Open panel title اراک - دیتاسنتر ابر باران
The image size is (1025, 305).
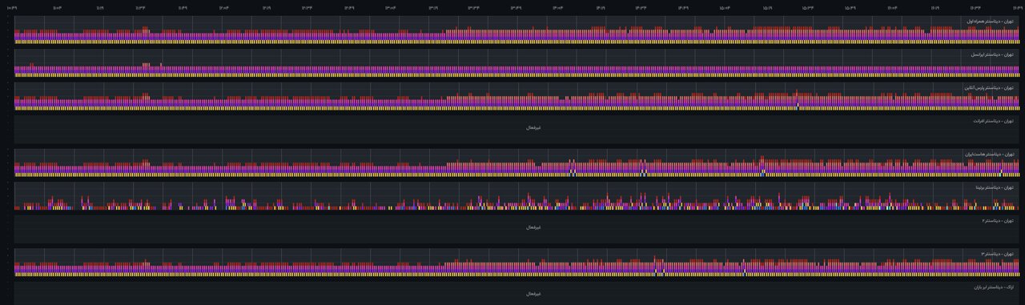(x=995, y=287)
